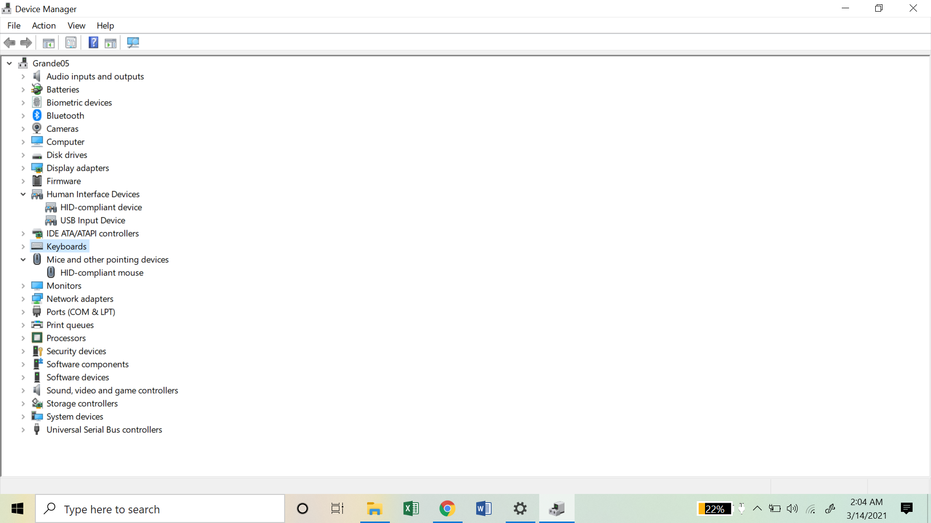Open the Action menu
The height and width of the screenshot is (523, 931).
pyautogui.click(x=44, y=26)
